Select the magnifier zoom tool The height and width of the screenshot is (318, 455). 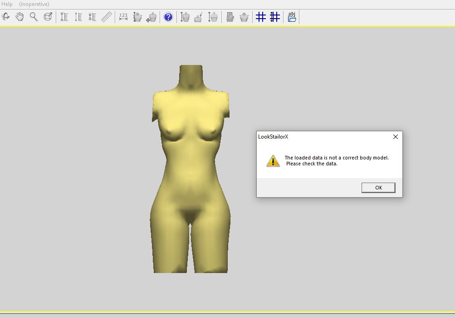tap(34, 17)
